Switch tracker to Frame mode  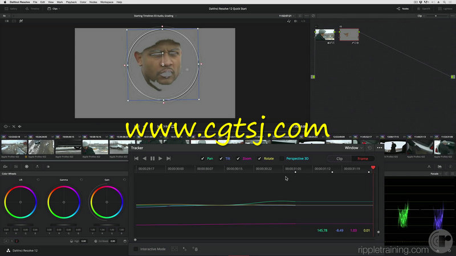(363, 159)
